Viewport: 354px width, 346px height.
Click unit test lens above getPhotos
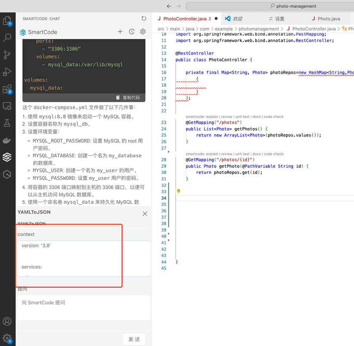point(242,117)
